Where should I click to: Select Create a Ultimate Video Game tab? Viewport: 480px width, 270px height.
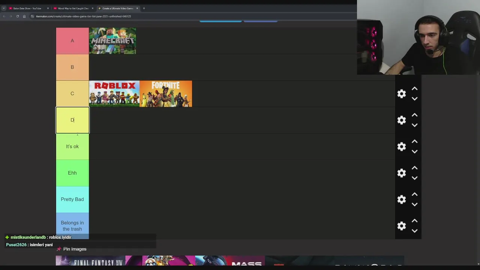[x=117, y=8]
